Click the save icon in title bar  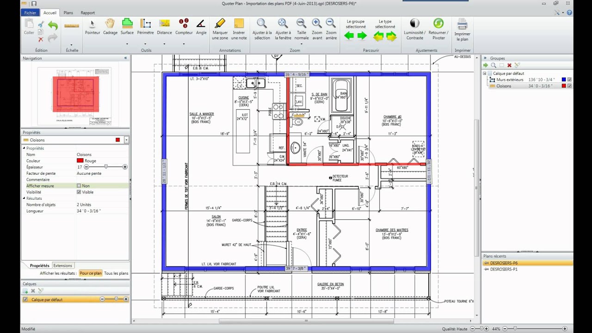[34, 4]
